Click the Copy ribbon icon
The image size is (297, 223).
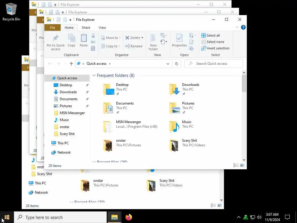(x=71, y=40)
